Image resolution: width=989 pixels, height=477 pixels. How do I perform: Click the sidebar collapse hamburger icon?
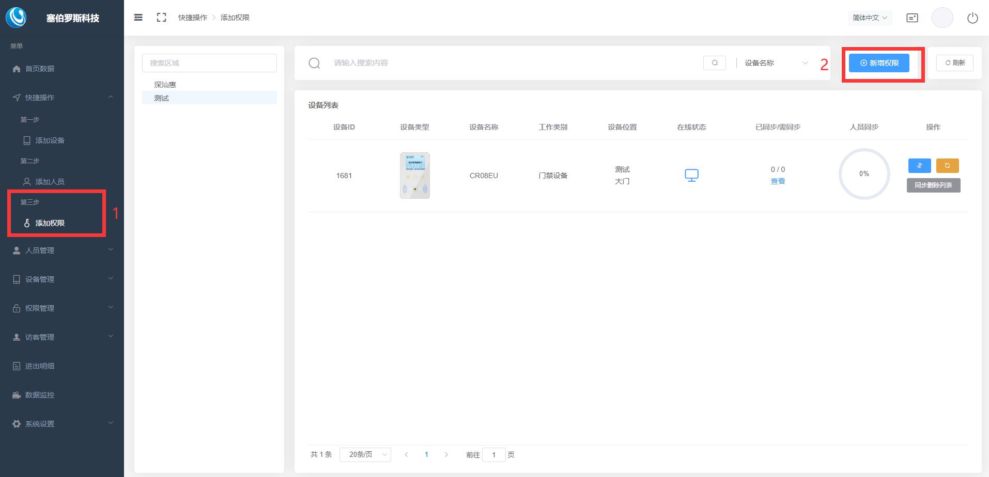(138, 18)
